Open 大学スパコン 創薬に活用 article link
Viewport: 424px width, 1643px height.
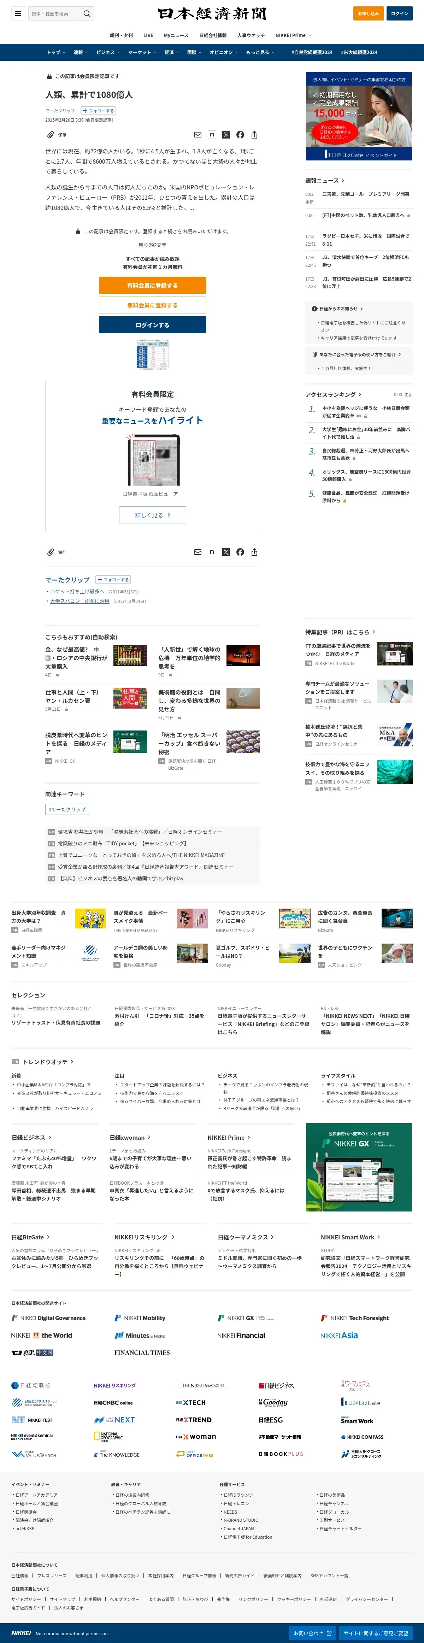tap(80, 601)
